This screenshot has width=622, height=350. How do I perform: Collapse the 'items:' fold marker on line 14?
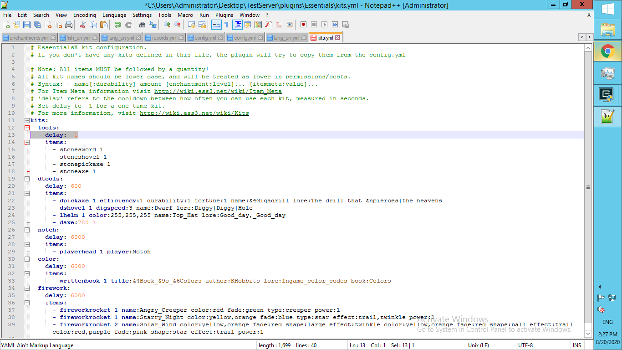(27, 142)
